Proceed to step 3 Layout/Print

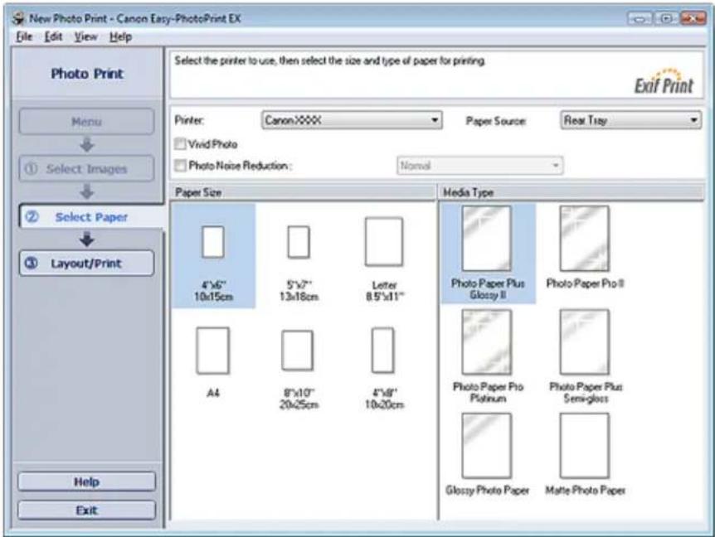[x=86, y=264]
